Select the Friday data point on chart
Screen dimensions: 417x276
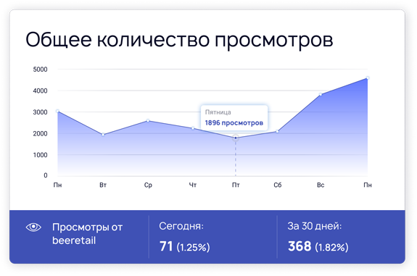pos(236,138)
